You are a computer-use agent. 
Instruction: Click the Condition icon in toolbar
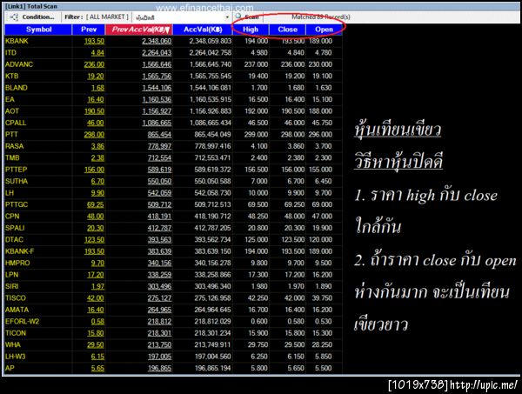coord(14,17)
